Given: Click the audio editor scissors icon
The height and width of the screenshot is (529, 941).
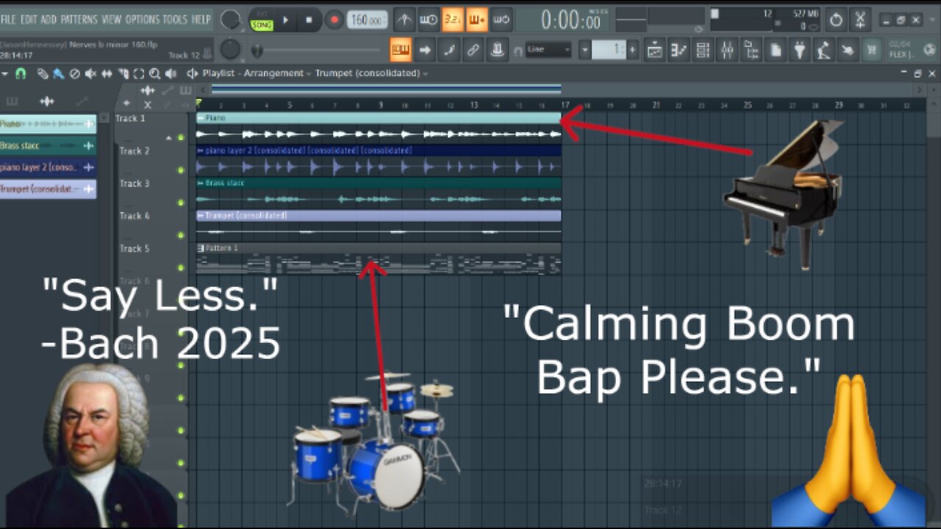Looking at the screenshot, I should pyautogui.click(x=860, y=20).
